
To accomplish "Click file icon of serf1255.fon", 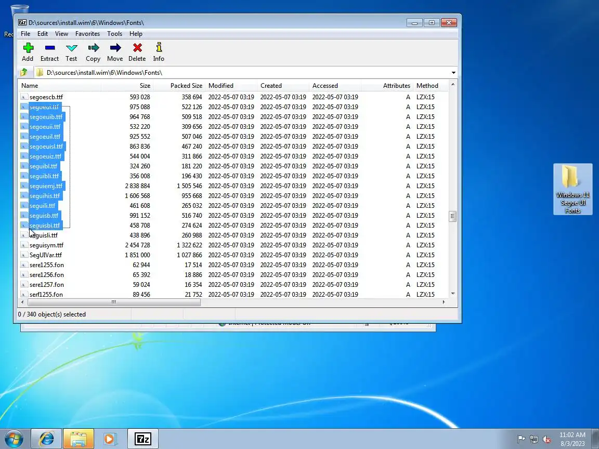I will coord(24,294).
